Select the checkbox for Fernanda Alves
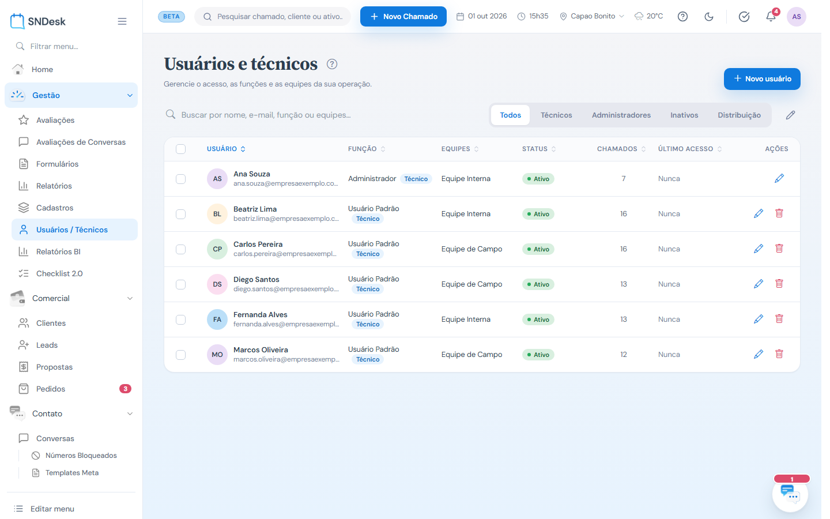 click(x=181, y=319)
